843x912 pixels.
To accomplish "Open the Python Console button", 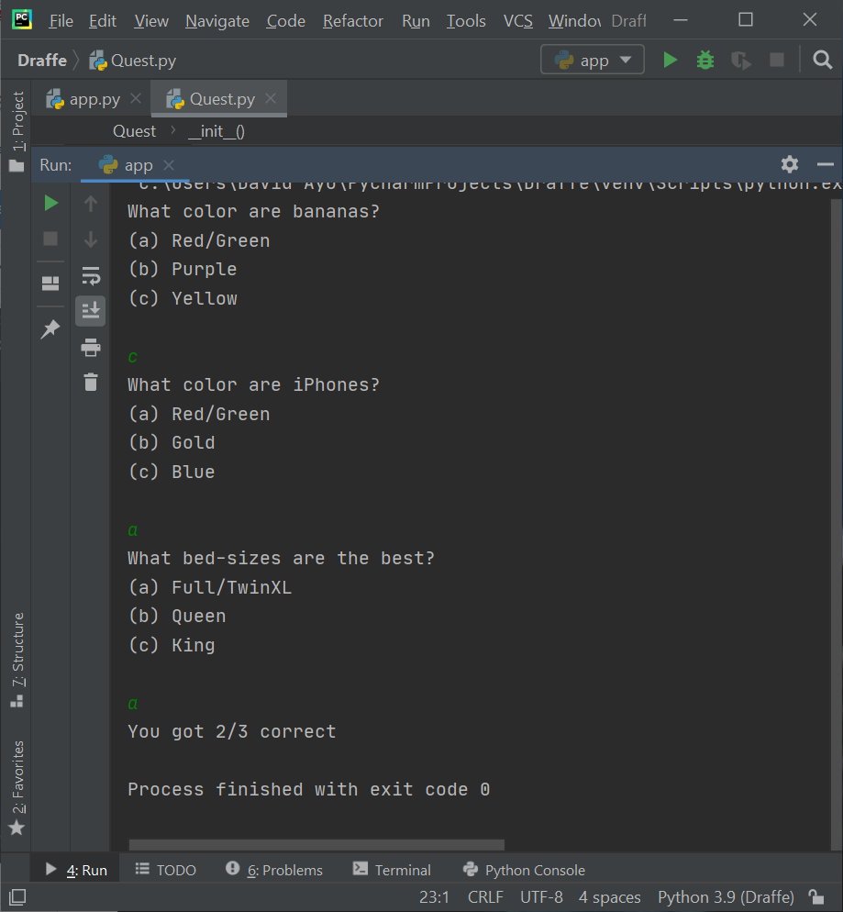I will [524, 870].
